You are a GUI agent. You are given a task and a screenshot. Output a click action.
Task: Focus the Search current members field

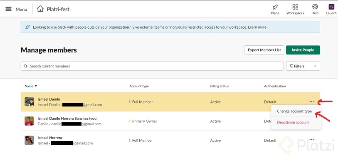(152, 66)
